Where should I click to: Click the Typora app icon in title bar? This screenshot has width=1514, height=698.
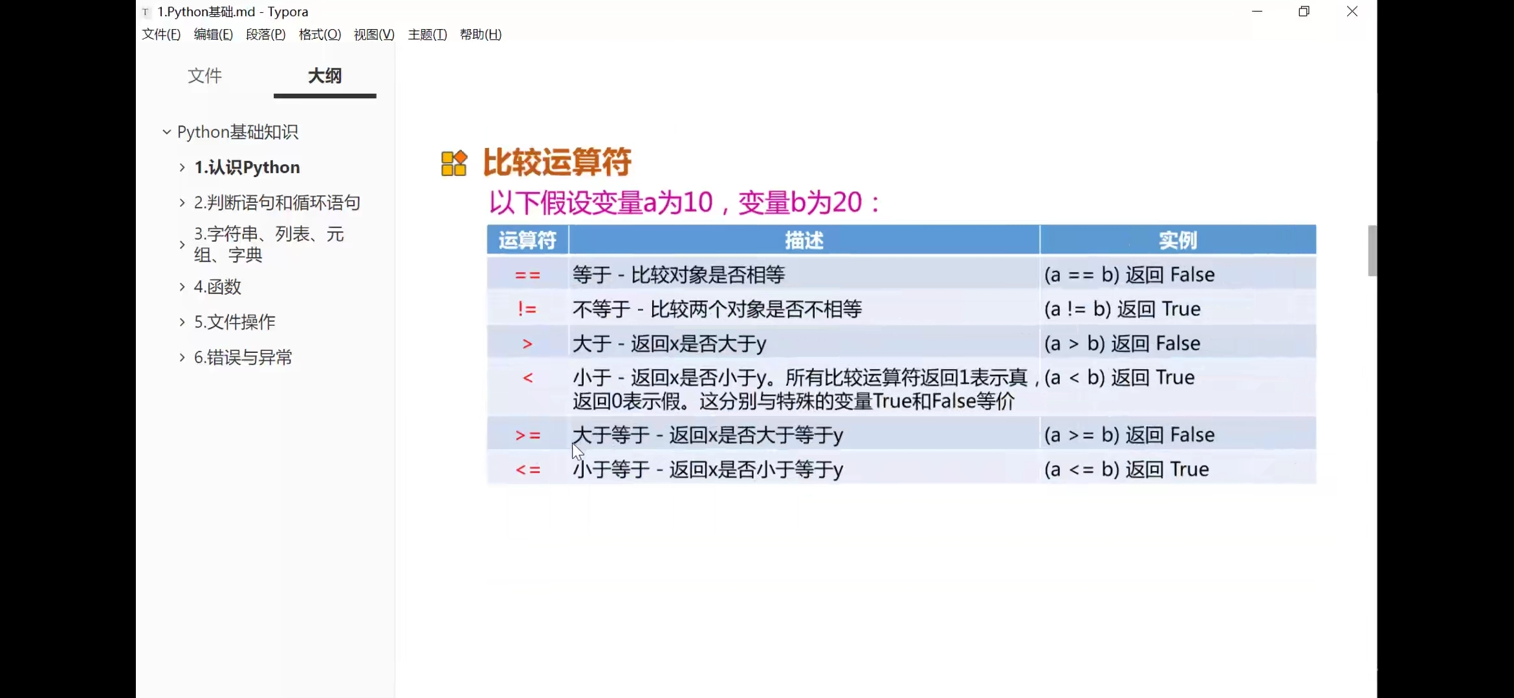point(146,12)
